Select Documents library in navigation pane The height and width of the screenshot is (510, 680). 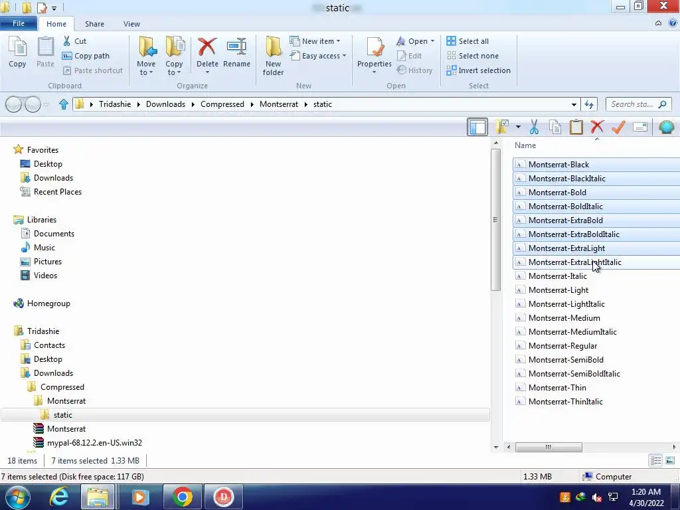click(47, 234)
